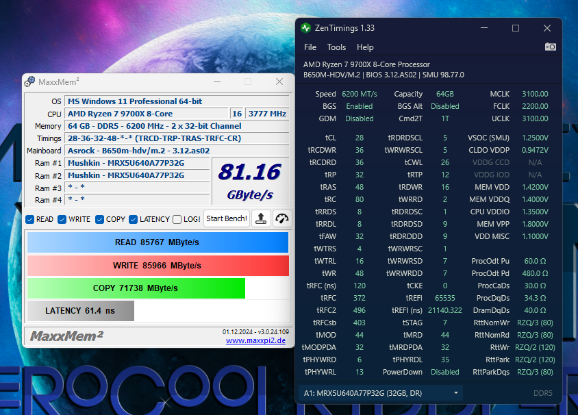Click the LATENCY 61.4 ns bar
Image resolution: width=578 pixels, height=415 pixels.
point(80,311)
